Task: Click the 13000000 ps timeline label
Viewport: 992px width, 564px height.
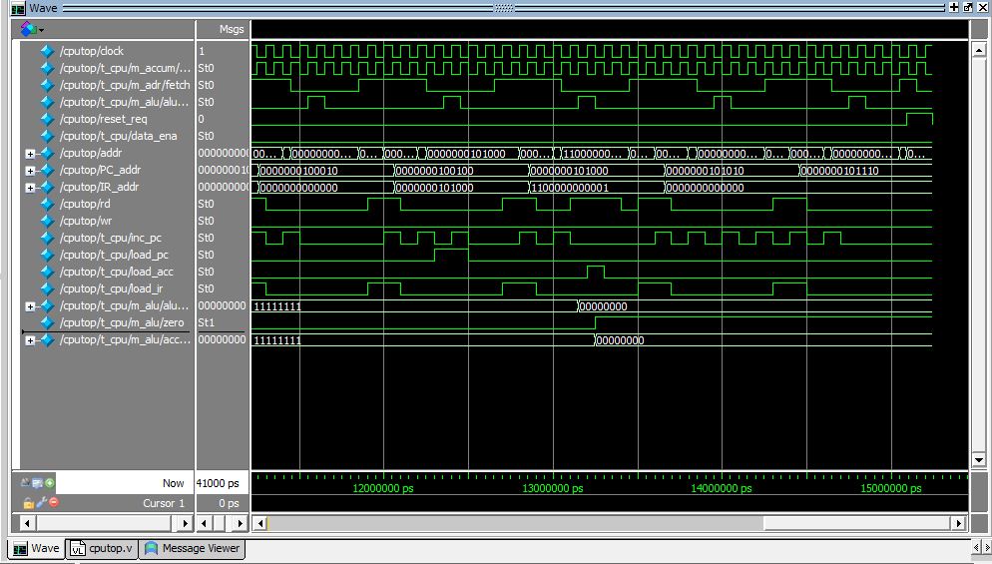Action: coord(552,489)
